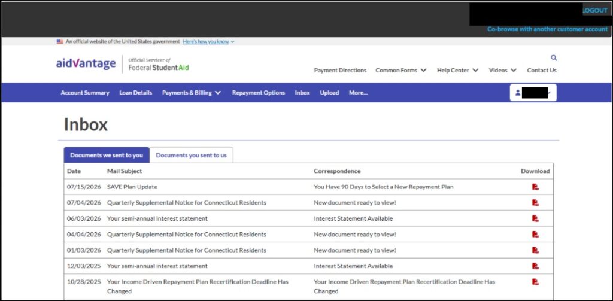Select Inbox in the navigation bar

click(302, 93)
